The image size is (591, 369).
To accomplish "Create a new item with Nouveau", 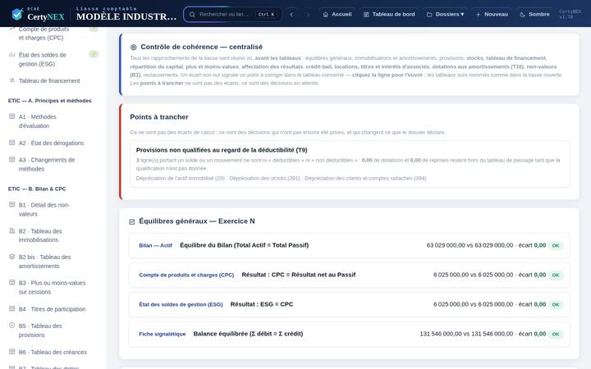I will coord(492,14).
